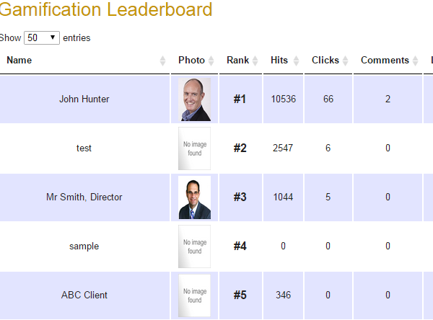
Task: Select the ABC Client name cell
Action: [x=84, y=295]
